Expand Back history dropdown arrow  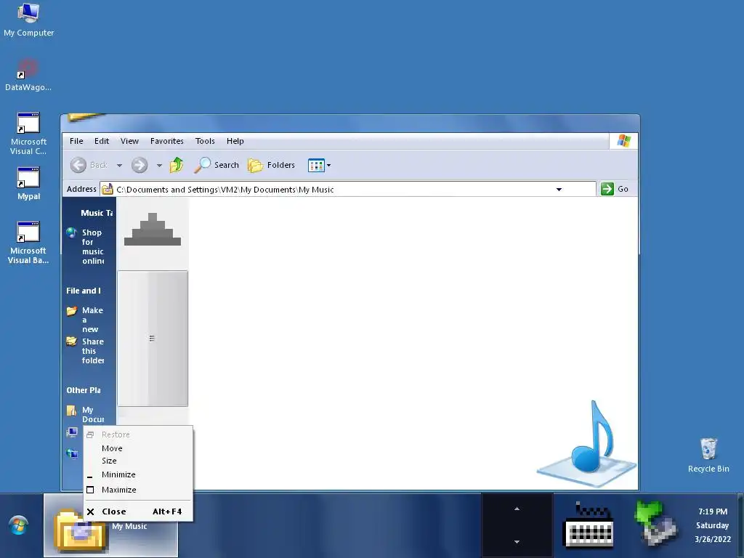(x=120, y=165)
